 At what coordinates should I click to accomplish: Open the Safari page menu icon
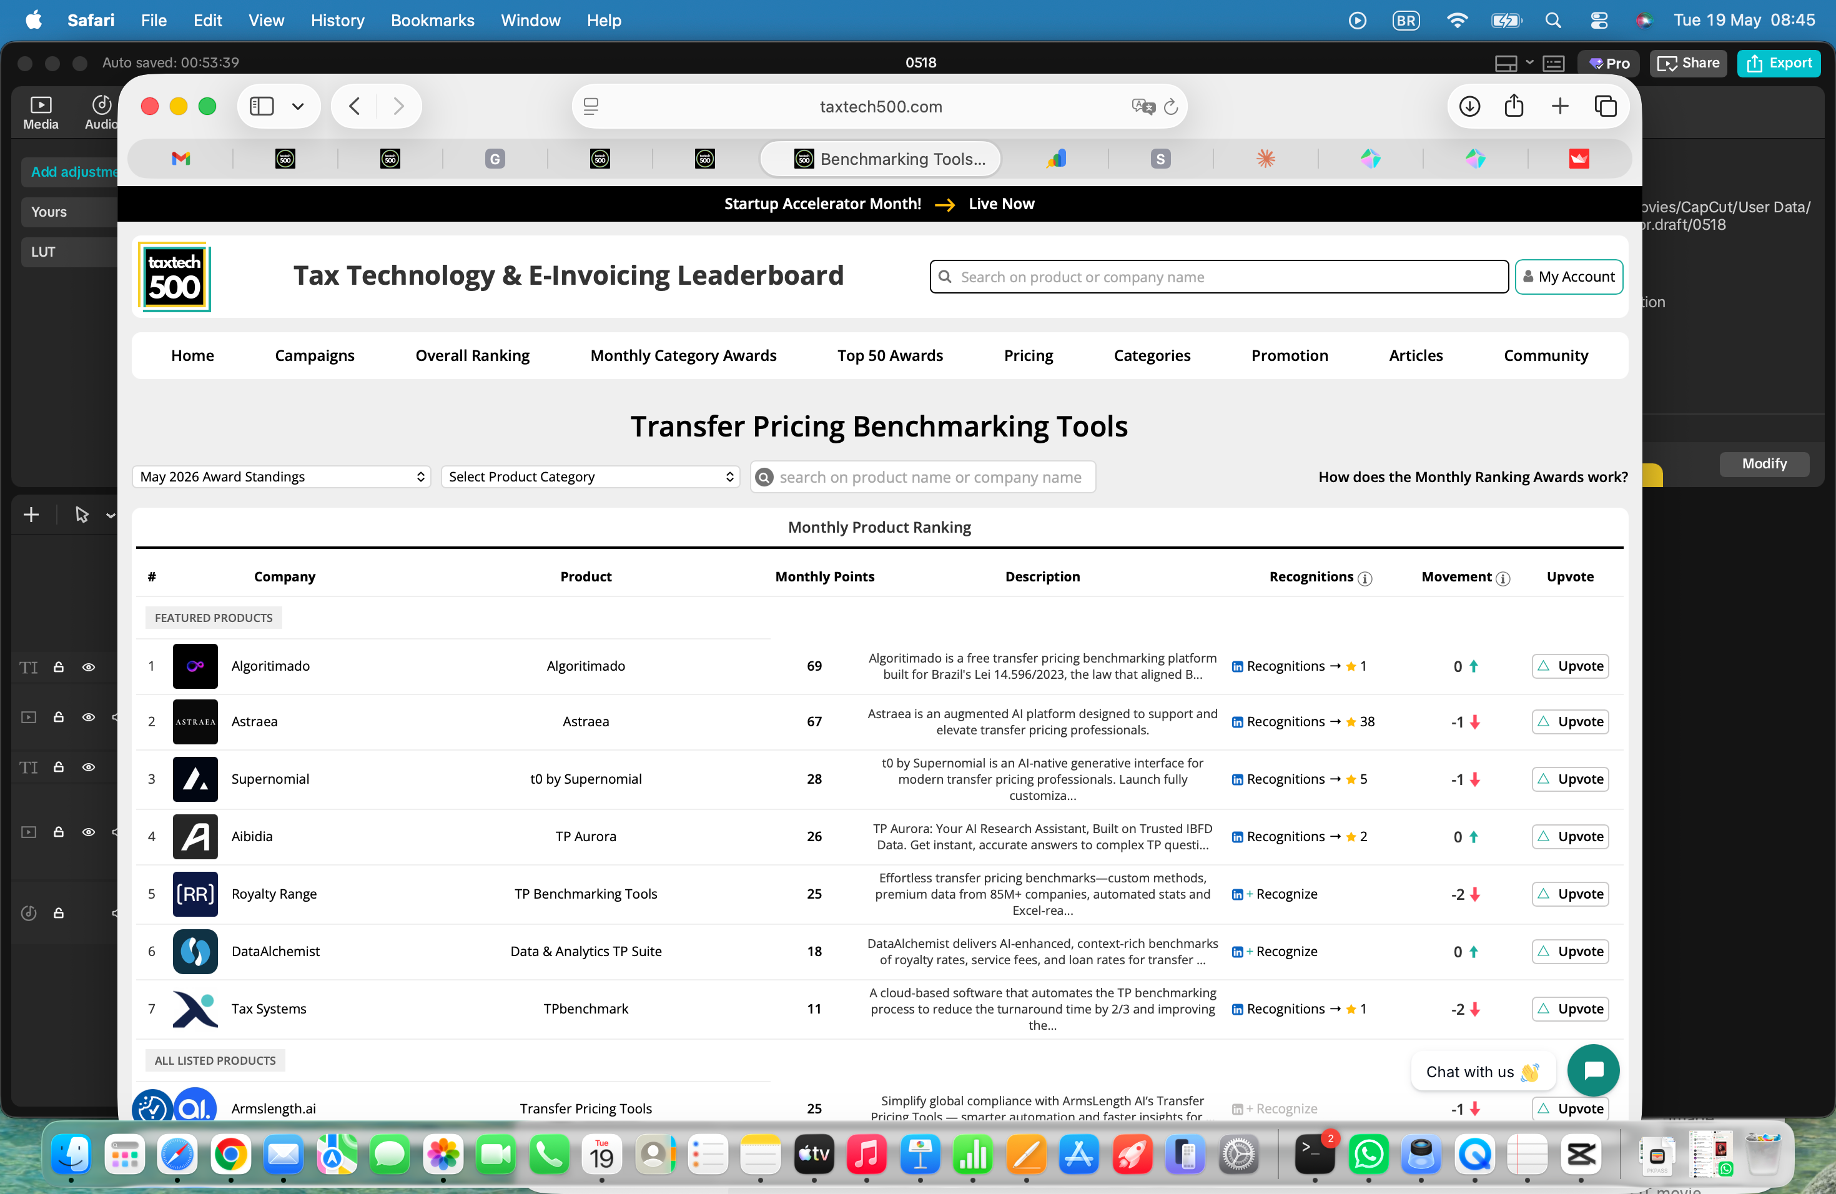[x=591, y=106]
